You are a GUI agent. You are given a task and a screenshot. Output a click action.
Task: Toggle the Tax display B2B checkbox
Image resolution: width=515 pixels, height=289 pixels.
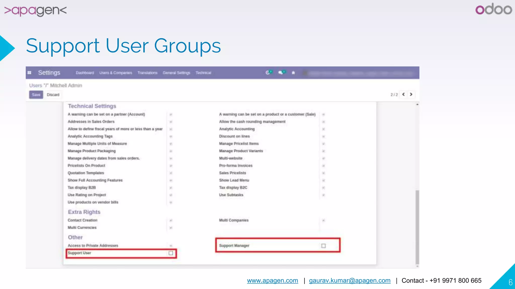171,188
